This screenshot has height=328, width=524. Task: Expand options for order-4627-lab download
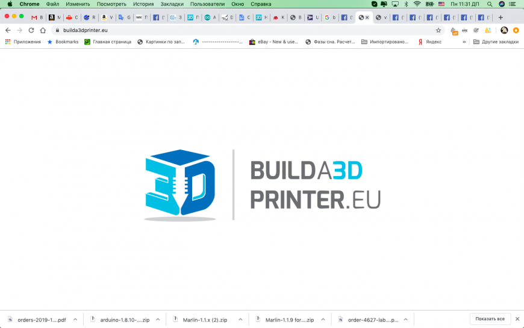point(405,320)
